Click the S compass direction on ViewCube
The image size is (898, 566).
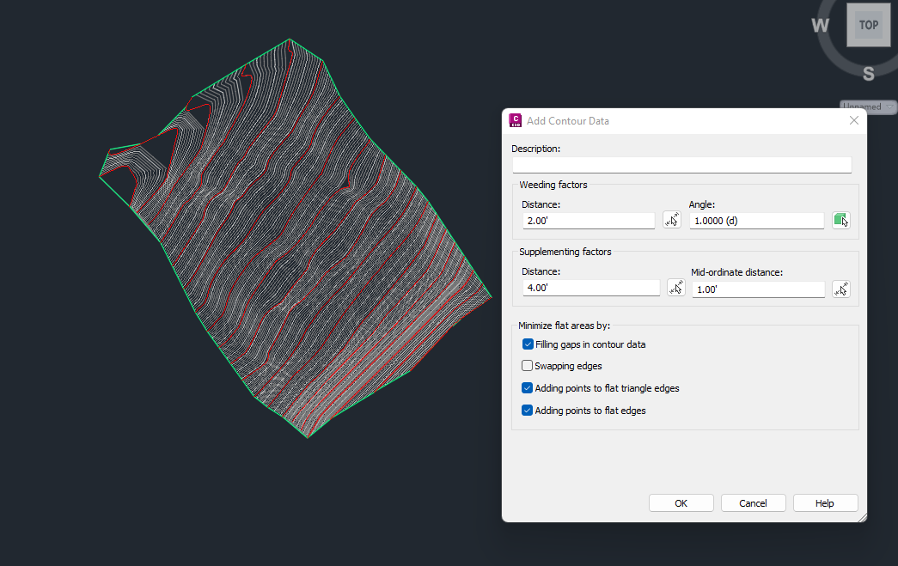(x=868, y=74)
